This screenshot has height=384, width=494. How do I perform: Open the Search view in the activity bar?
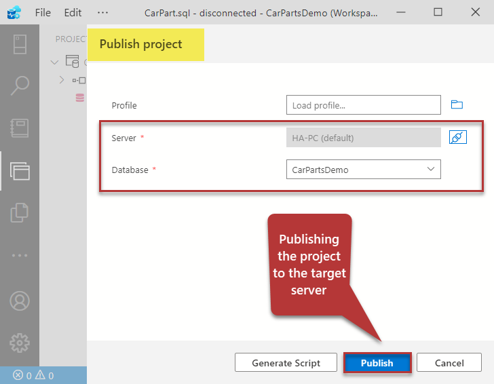tap(20, 86)
